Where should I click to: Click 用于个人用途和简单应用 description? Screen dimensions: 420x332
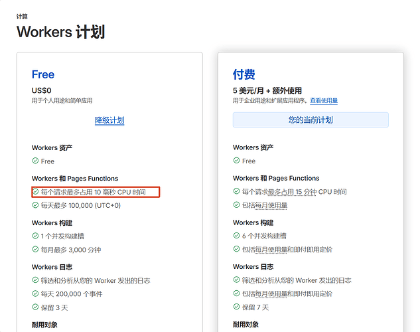pos(62,100)
